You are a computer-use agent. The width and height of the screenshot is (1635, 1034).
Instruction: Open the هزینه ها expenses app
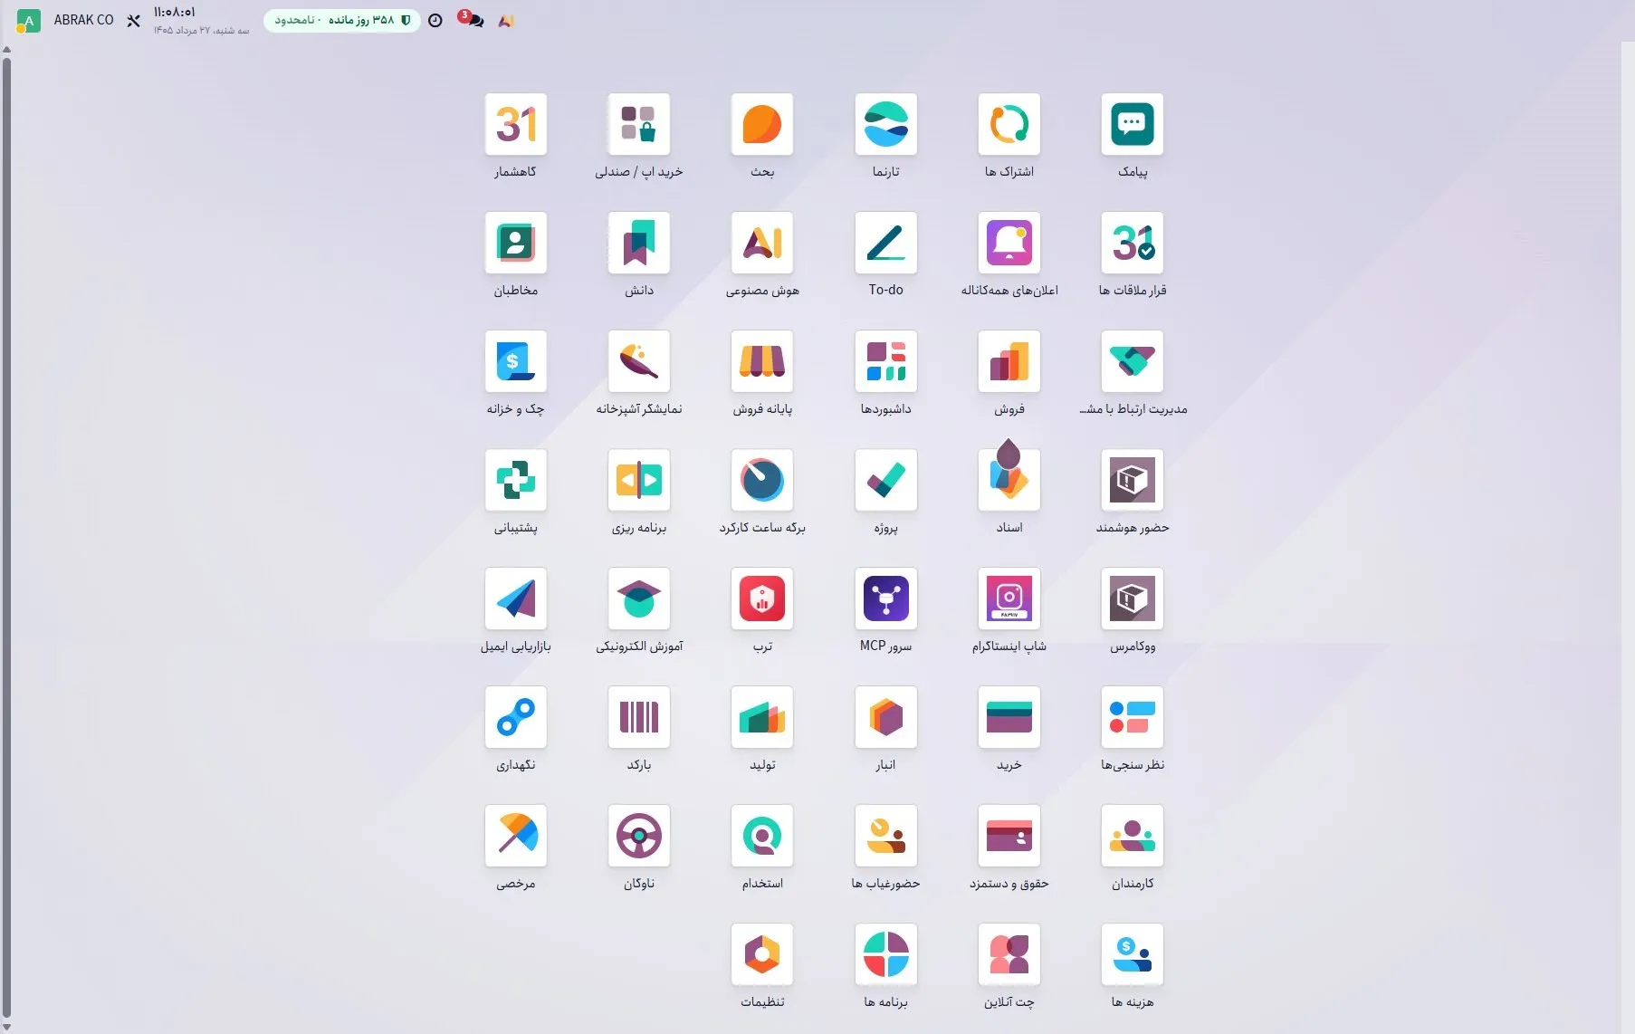click(x=1133, y=954)
